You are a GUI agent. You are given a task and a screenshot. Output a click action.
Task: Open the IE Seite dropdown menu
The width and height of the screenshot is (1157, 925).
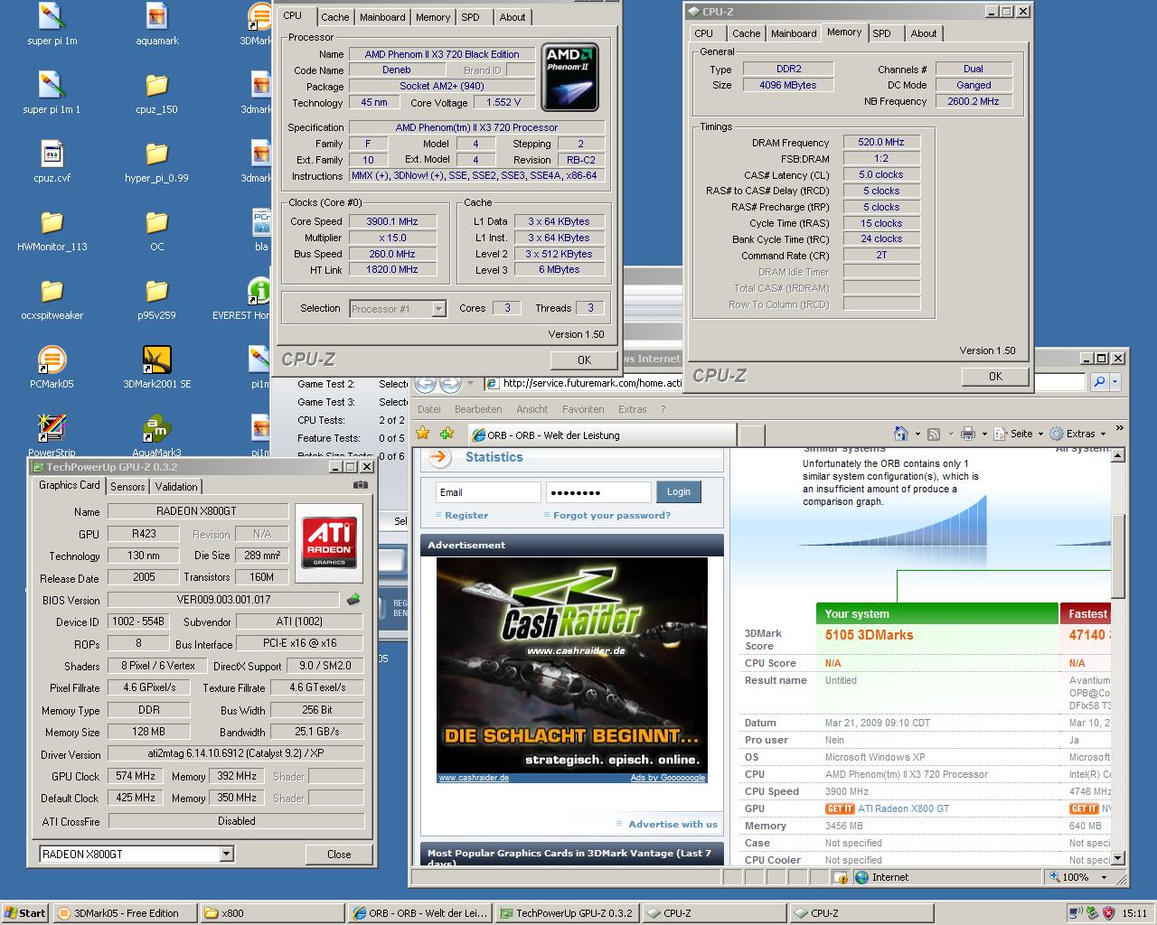tap(1019, 434)
